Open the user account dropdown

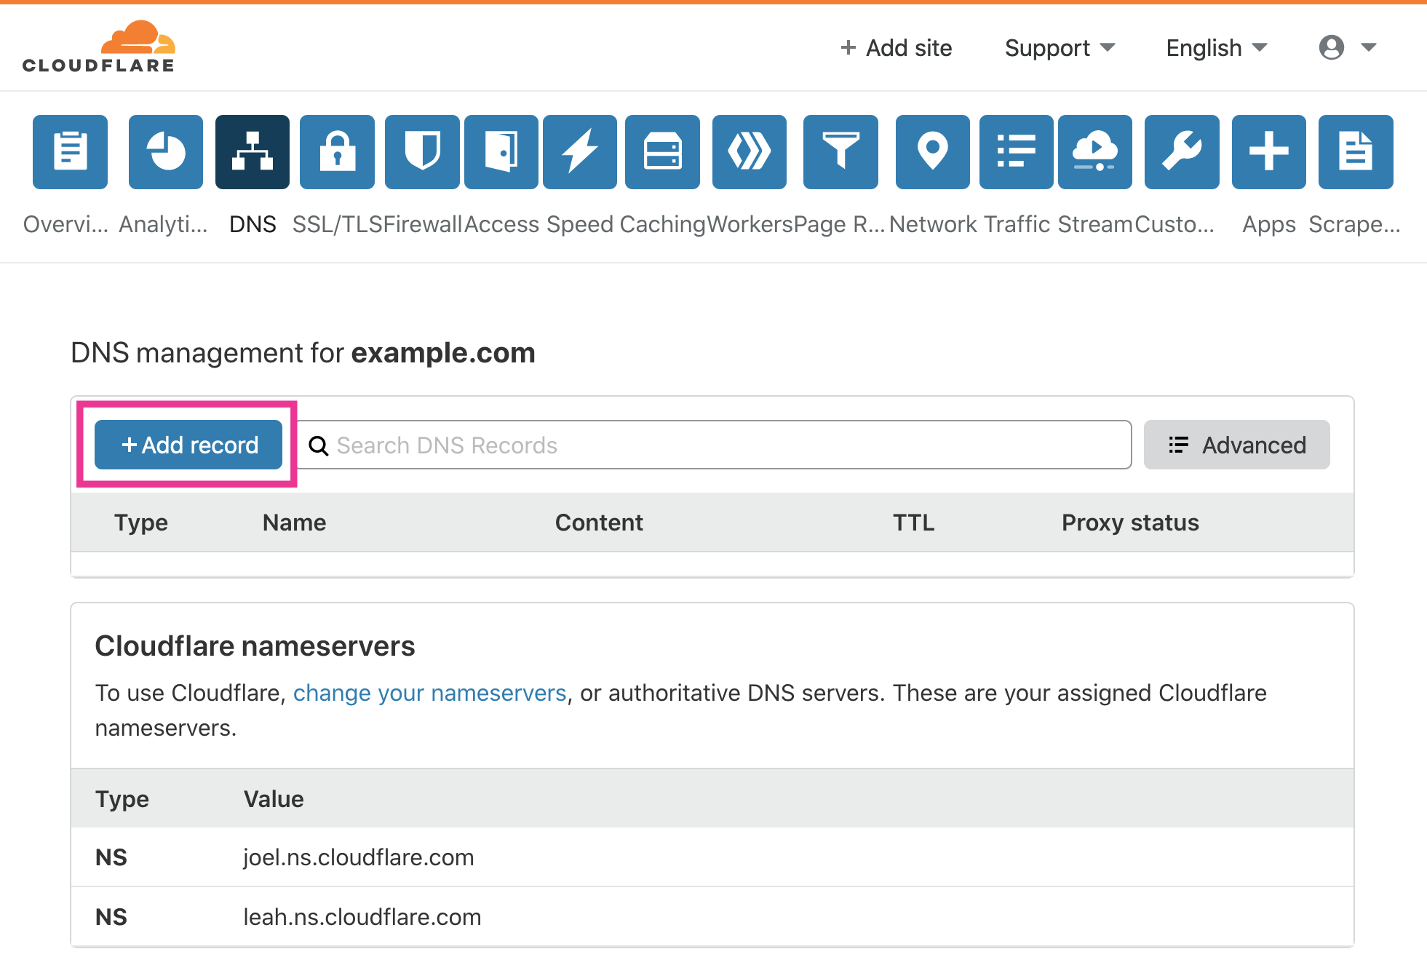(1347, 47)
